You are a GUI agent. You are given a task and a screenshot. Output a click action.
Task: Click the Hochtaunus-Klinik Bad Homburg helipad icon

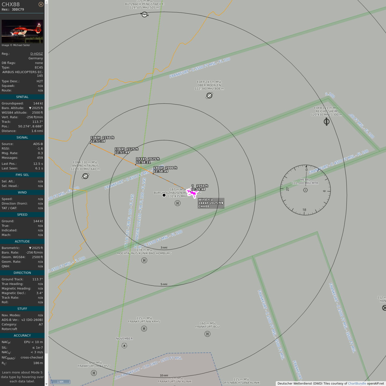point(144,260)
